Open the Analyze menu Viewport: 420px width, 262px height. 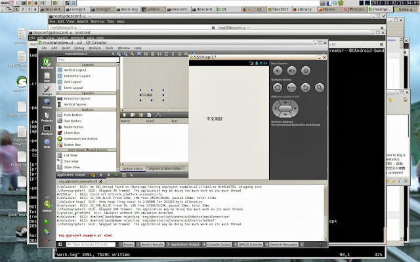click(94, 48)
